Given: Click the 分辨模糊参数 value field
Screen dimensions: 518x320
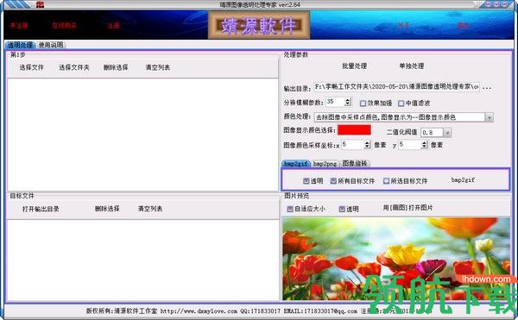Looking at the screenshot, I should click(335, 102).
